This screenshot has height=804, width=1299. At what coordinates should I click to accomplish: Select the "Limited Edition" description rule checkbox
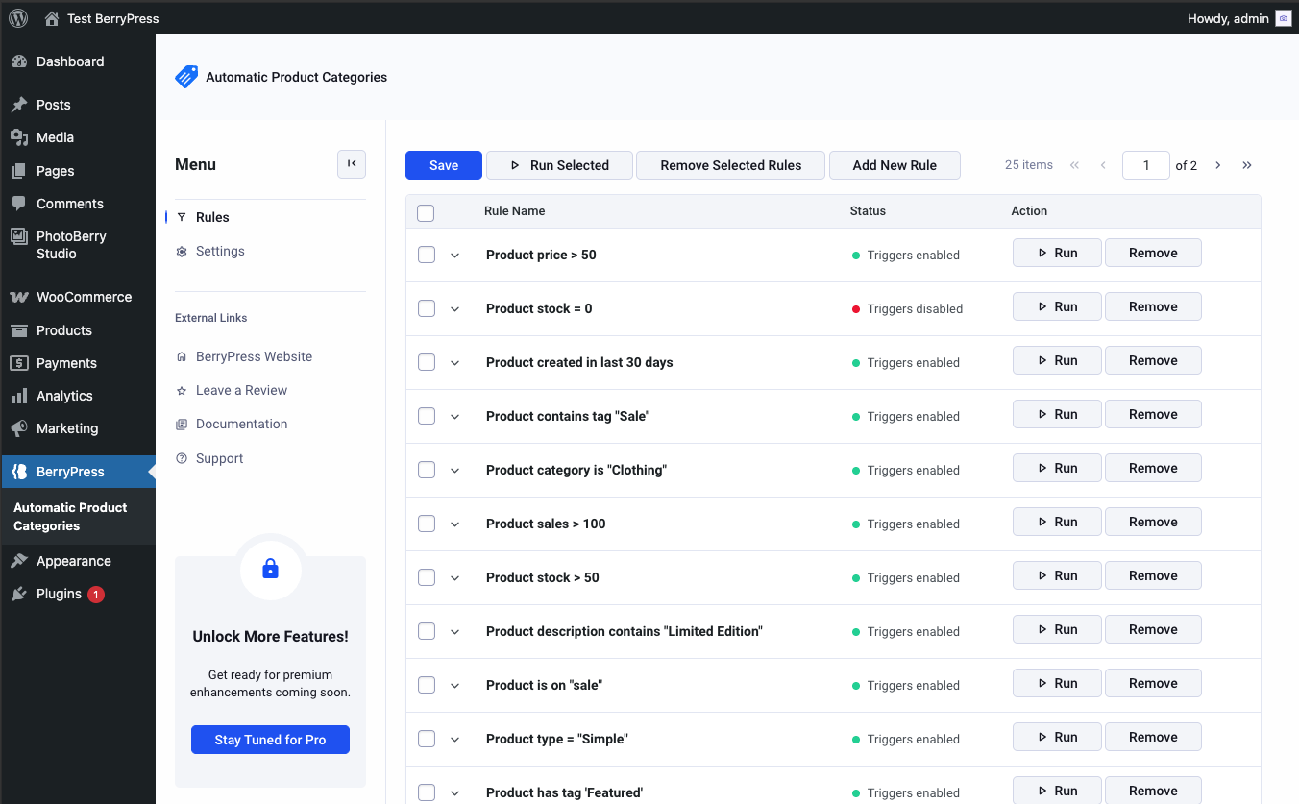[x=427, y=631]
